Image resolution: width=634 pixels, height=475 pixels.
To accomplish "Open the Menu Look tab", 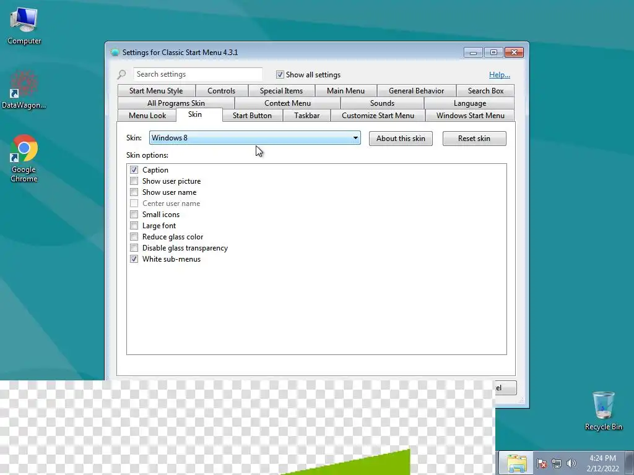I will pos(147,116).
